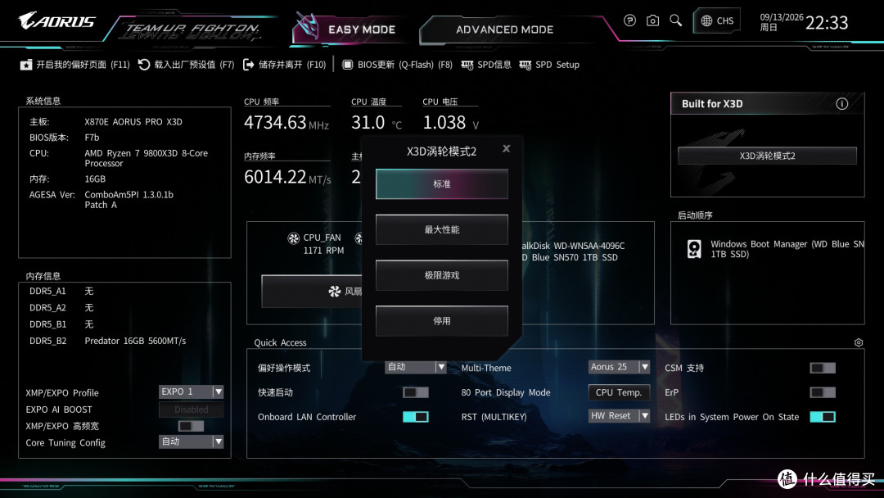Open search with the magnifier icon
Viewport: 884px width, 498px height.
point(675,20)
